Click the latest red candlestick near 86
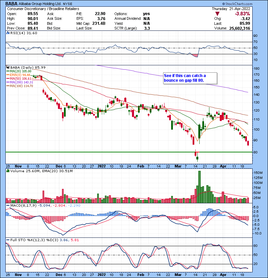Screen dimensions: 268x278 (x=248, y=143)
